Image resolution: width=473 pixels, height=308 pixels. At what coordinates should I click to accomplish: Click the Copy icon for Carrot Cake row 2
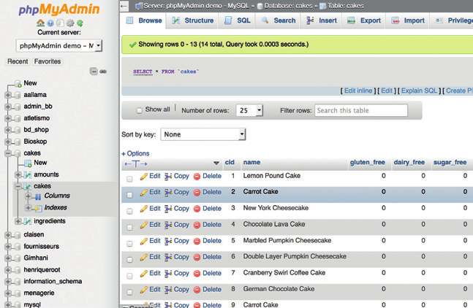coord(168,193)
